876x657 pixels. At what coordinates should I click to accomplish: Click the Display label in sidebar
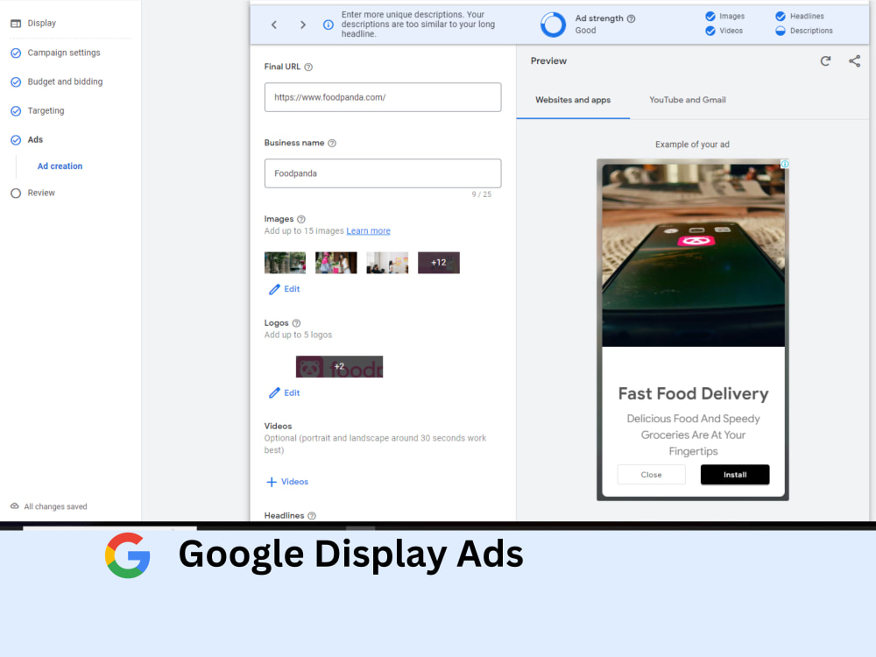tap(42, 24)
